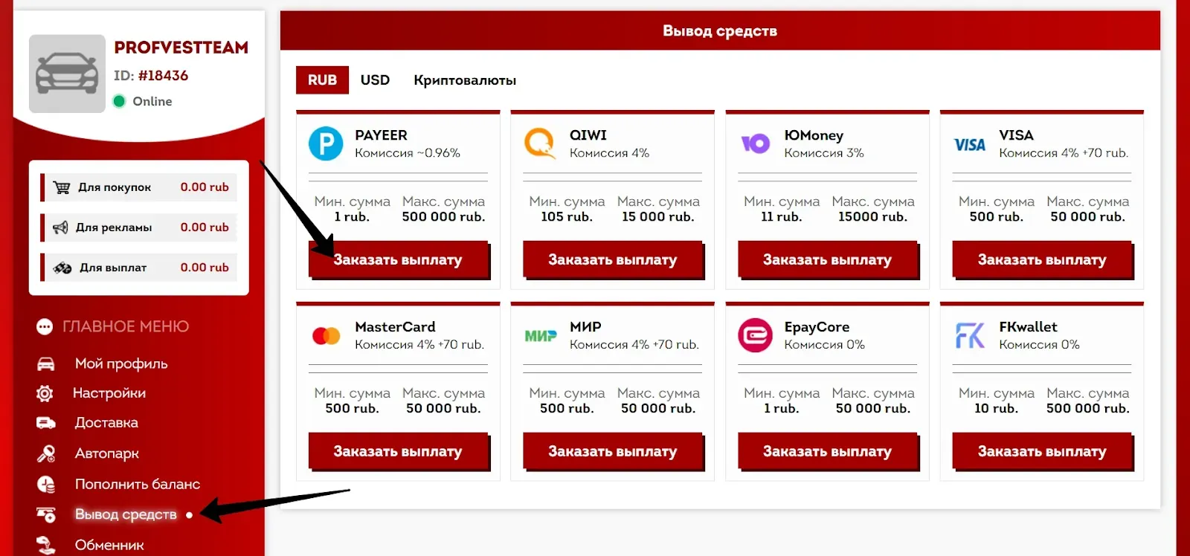Open 'Вывод средств' menu item
Screen dimensions: 1190x556
pyautogui.click(x=126, y=514)
